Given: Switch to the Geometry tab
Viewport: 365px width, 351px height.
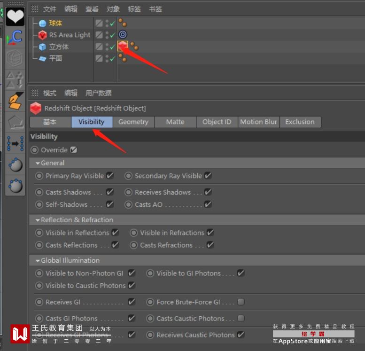Looking at the screenshot, I should (x=133, y=122).
